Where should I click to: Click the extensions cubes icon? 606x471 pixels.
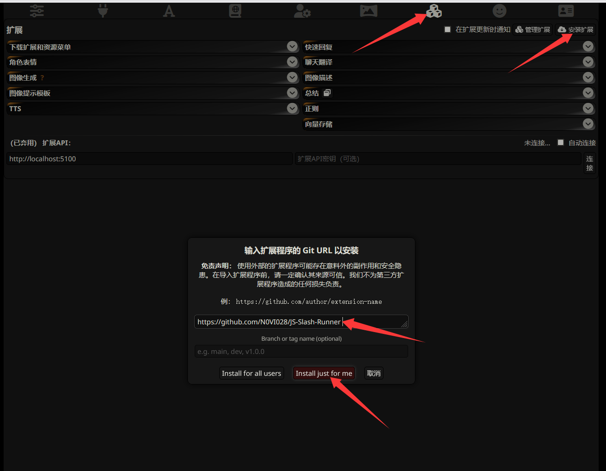pos(434,11)
